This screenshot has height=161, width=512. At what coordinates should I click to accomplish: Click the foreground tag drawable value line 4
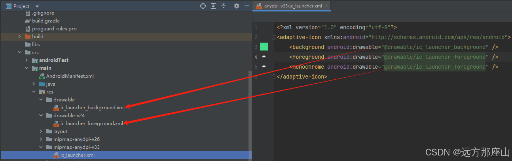[x=434, y=57]
